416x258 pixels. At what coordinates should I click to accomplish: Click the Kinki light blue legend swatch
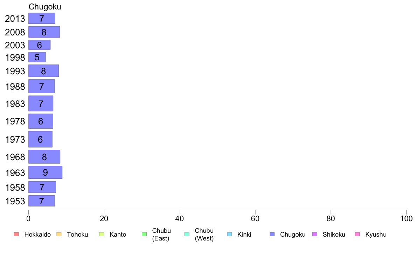(x=229, y=234)
